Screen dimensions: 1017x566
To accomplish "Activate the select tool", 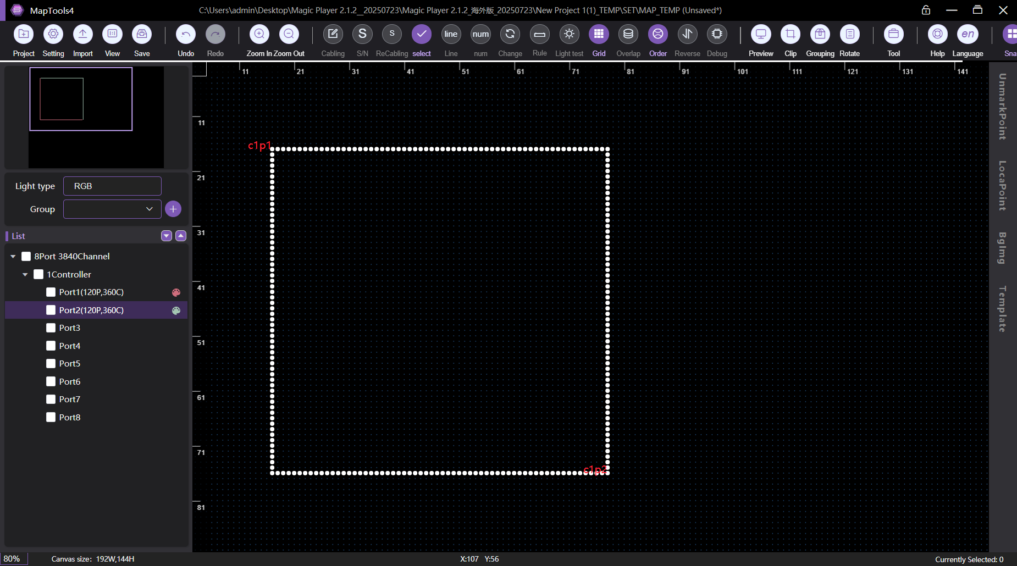I will (x=422, y=34).
